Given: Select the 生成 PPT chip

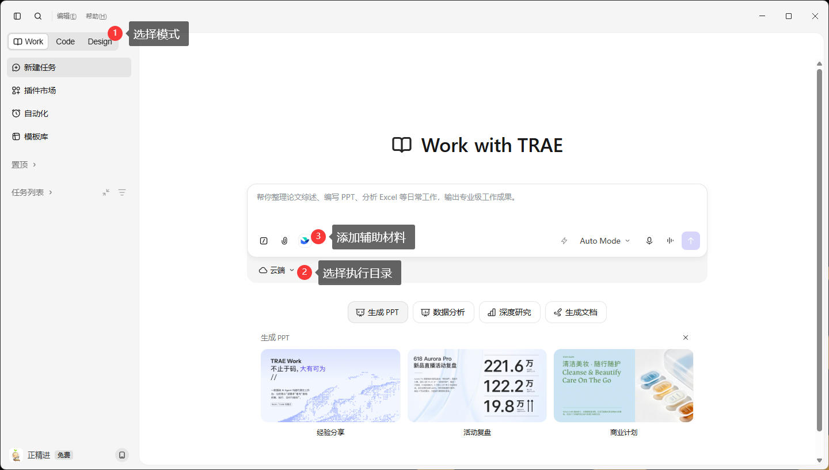Looking at the screenshot, I should pyautogui.click(x=378, y=312).
